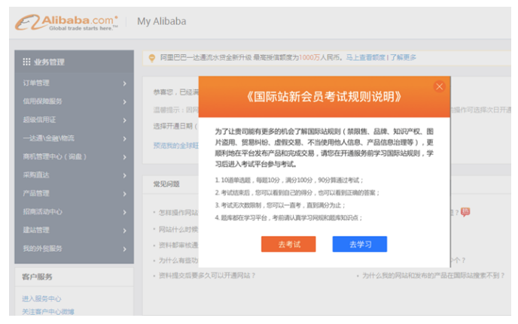The image size is (518, 324).
Task: Expand the 我的外贸服务 chevron arrow
Action: 124,249
